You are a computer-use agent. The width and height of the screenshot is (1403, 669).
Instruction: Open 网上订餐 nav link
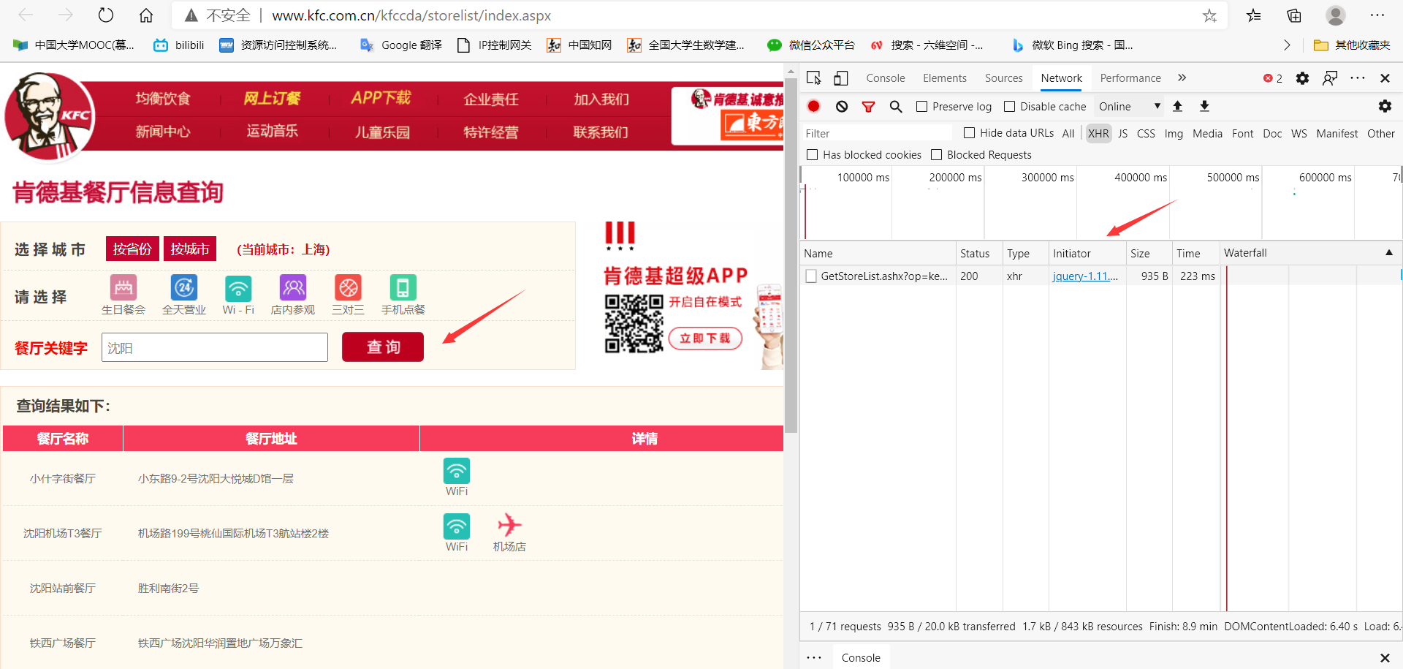point(272,98)
